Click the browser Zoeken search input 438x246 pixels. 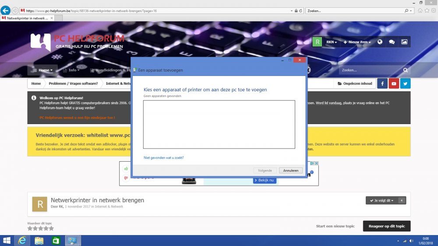[x=355, y=11]
